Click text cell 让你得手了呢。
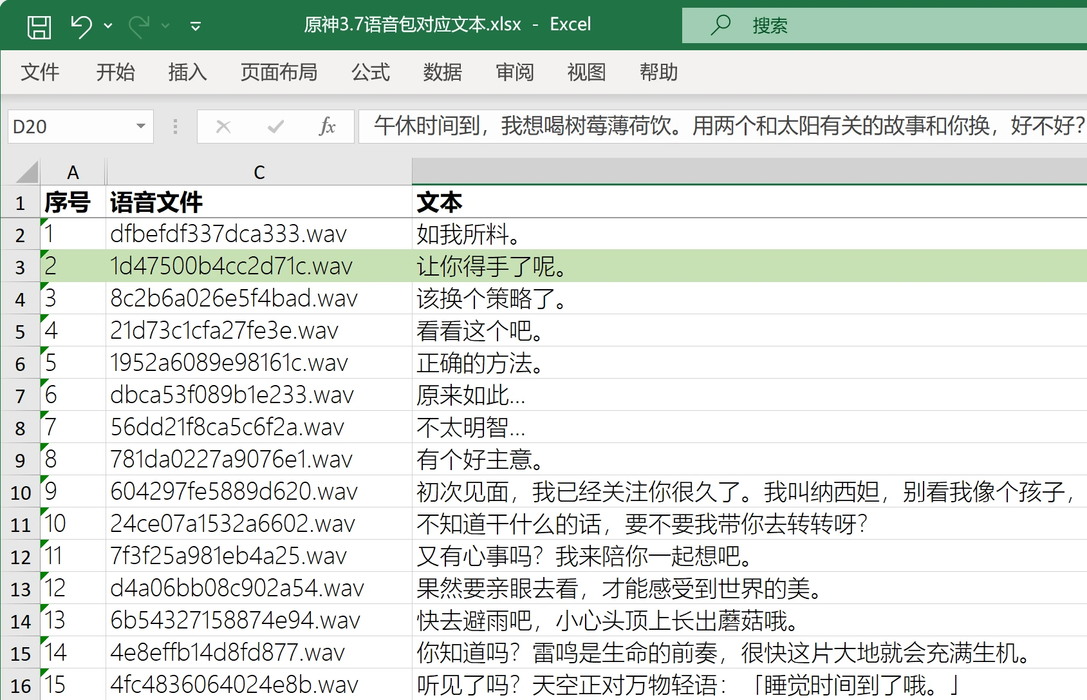The height and width of the screenshot is (700, 1087). click(750, 267)
